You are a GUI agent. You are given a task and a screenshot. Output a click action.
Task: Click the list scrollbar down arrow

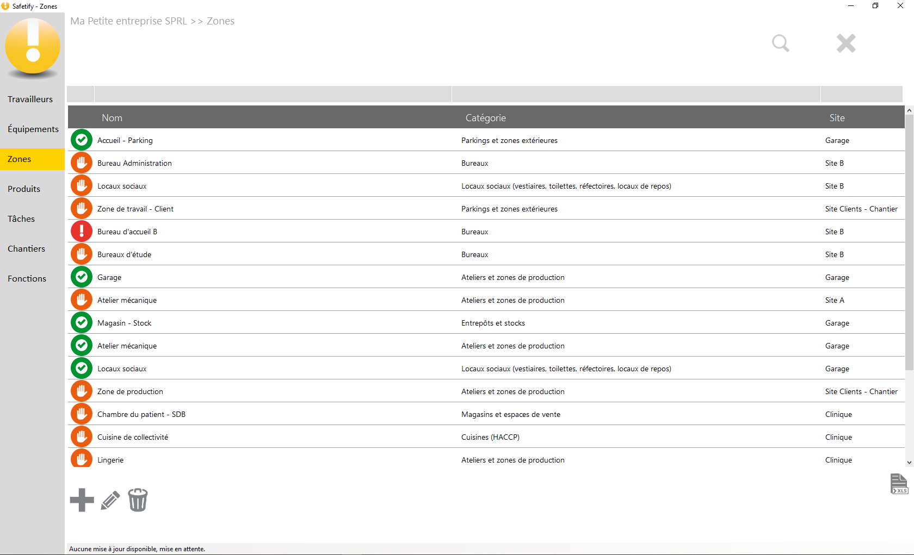tap(909, 463)
